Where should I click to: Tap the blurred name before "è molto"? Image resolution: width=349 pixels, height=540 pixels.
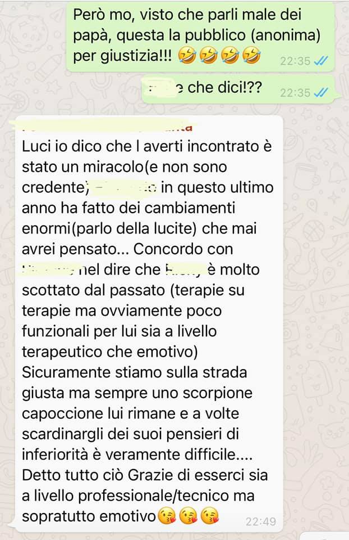pos(185,269)
